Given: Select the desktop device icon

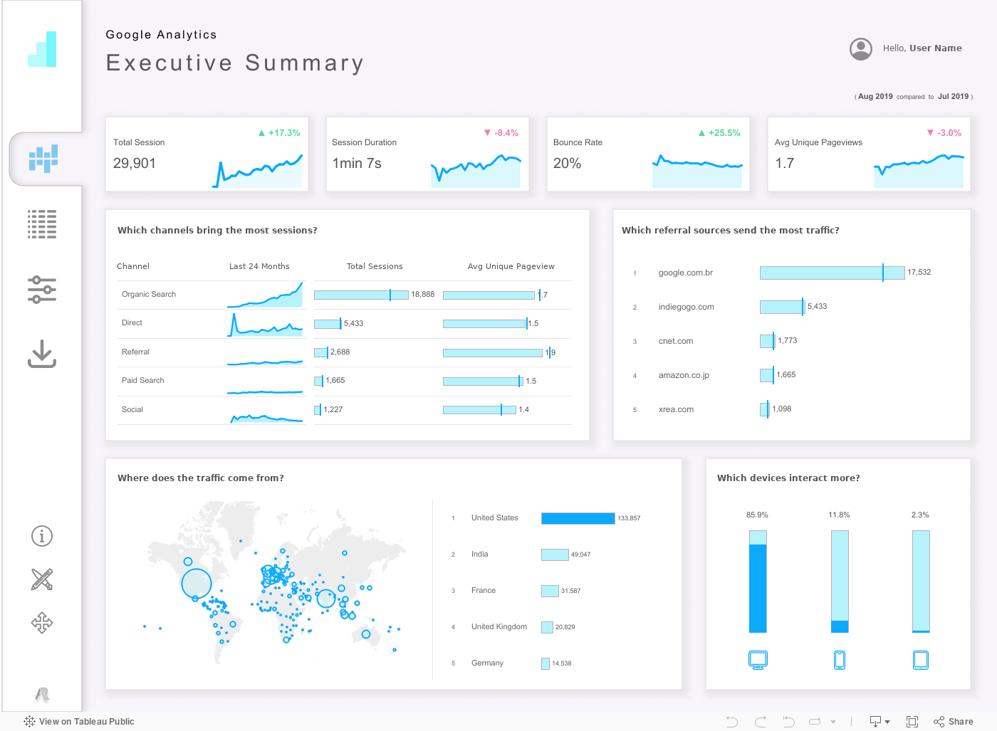Looking at the screenshot, I should tap(758, 660).
